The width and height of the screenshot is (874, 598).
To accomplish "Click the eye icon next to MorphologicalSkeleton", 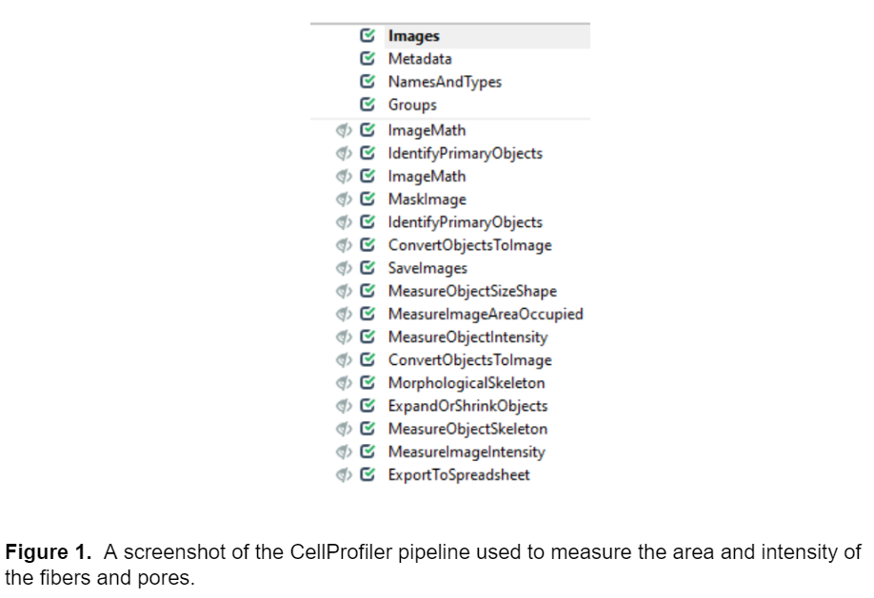I will point(345,383).
